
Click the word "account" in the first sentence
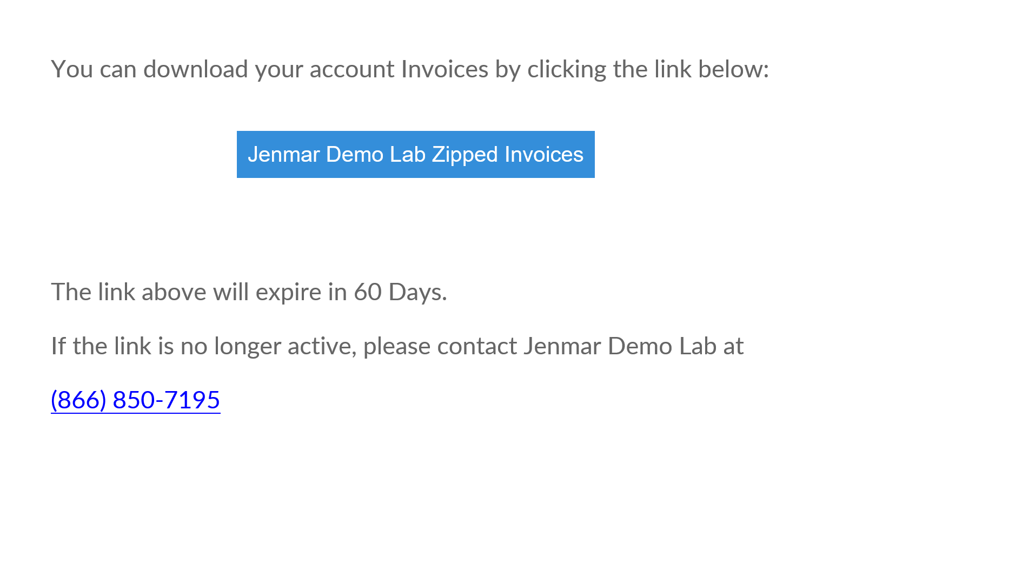352,70
